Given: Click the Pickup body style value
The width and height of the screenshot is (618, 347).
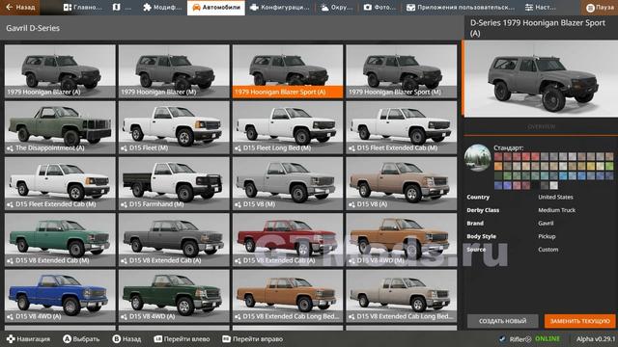Looking at the screenshot, I should [547, 236].
